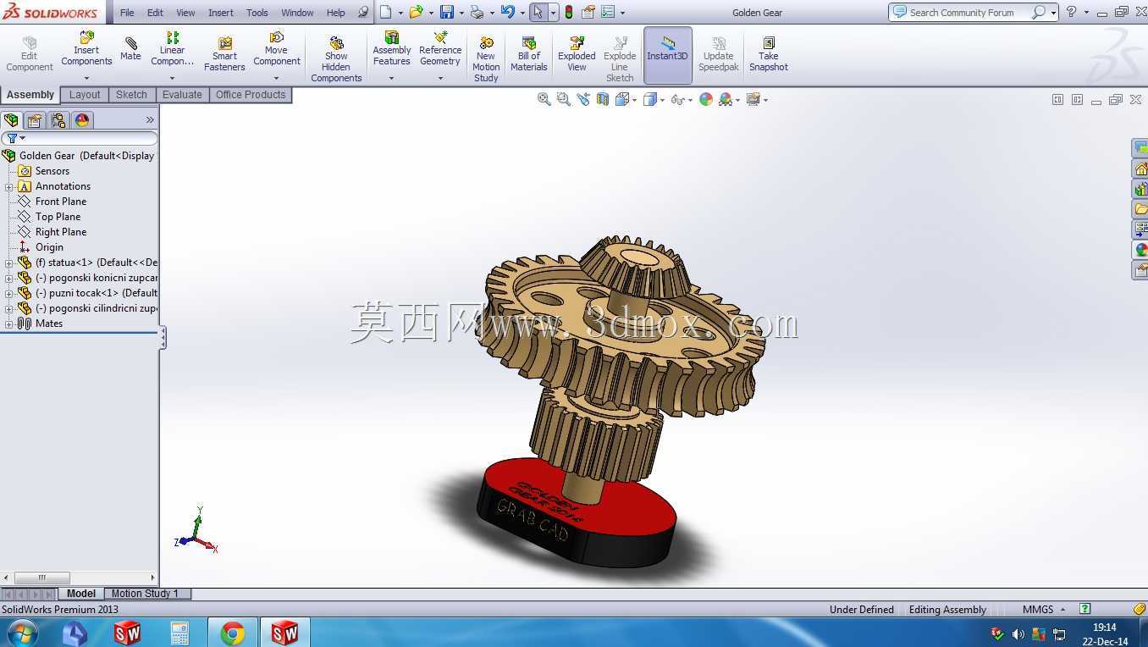Viewport: 1148px width, 647px height.
Task: Click Take Snapshot tool
Action: [x=769, y=54]
